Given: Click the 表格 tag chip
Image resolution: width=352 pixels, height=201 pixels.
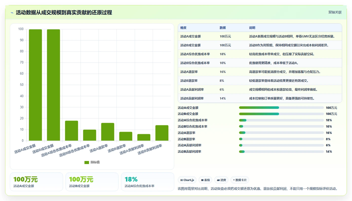Looking at the screenshot, I should click(x=205, y=180).
